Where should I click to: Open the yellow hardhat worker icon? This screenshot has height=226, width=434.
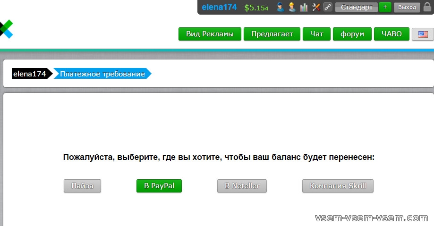(292, 7)
